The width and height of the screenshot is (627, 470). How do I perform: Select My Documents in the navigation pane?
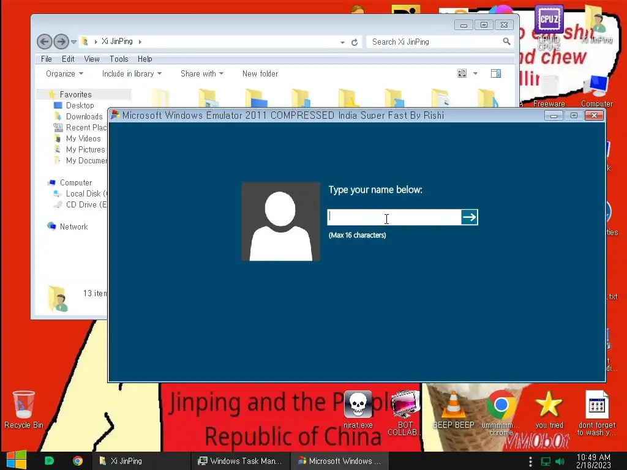tap(80, 160)
